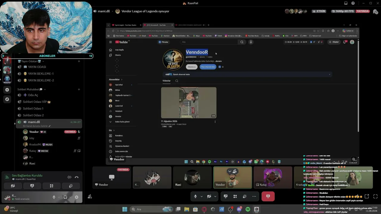Open the discover servers compass icon
This screenshot has width=381, height=214.
(x=7, y=99)
